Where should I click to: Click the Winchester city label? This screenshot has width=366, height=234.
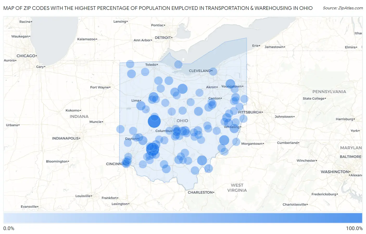(306, 161)
